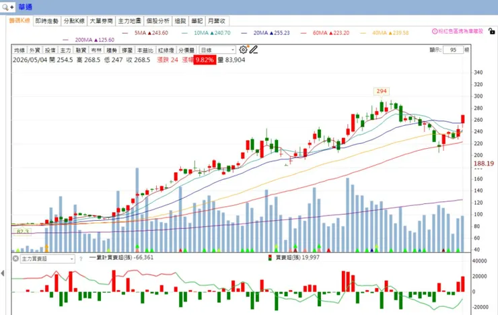The image size is (498, 315).
Task: Click the 粉紅色區塊 pink note link
Action: coord(460,31)
